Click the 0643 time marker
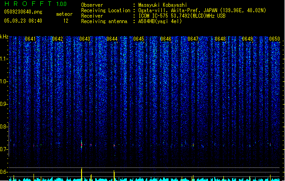Viewport: 285px width, 181px height. [85, 39]
